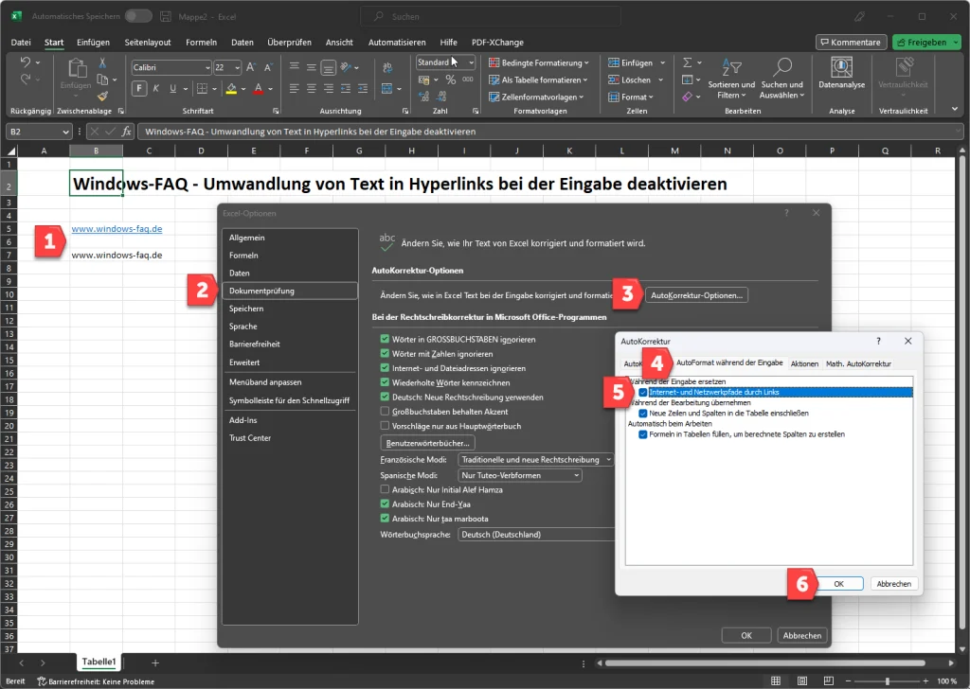
Task: Center align text horizontally
Action: (311, 88)
